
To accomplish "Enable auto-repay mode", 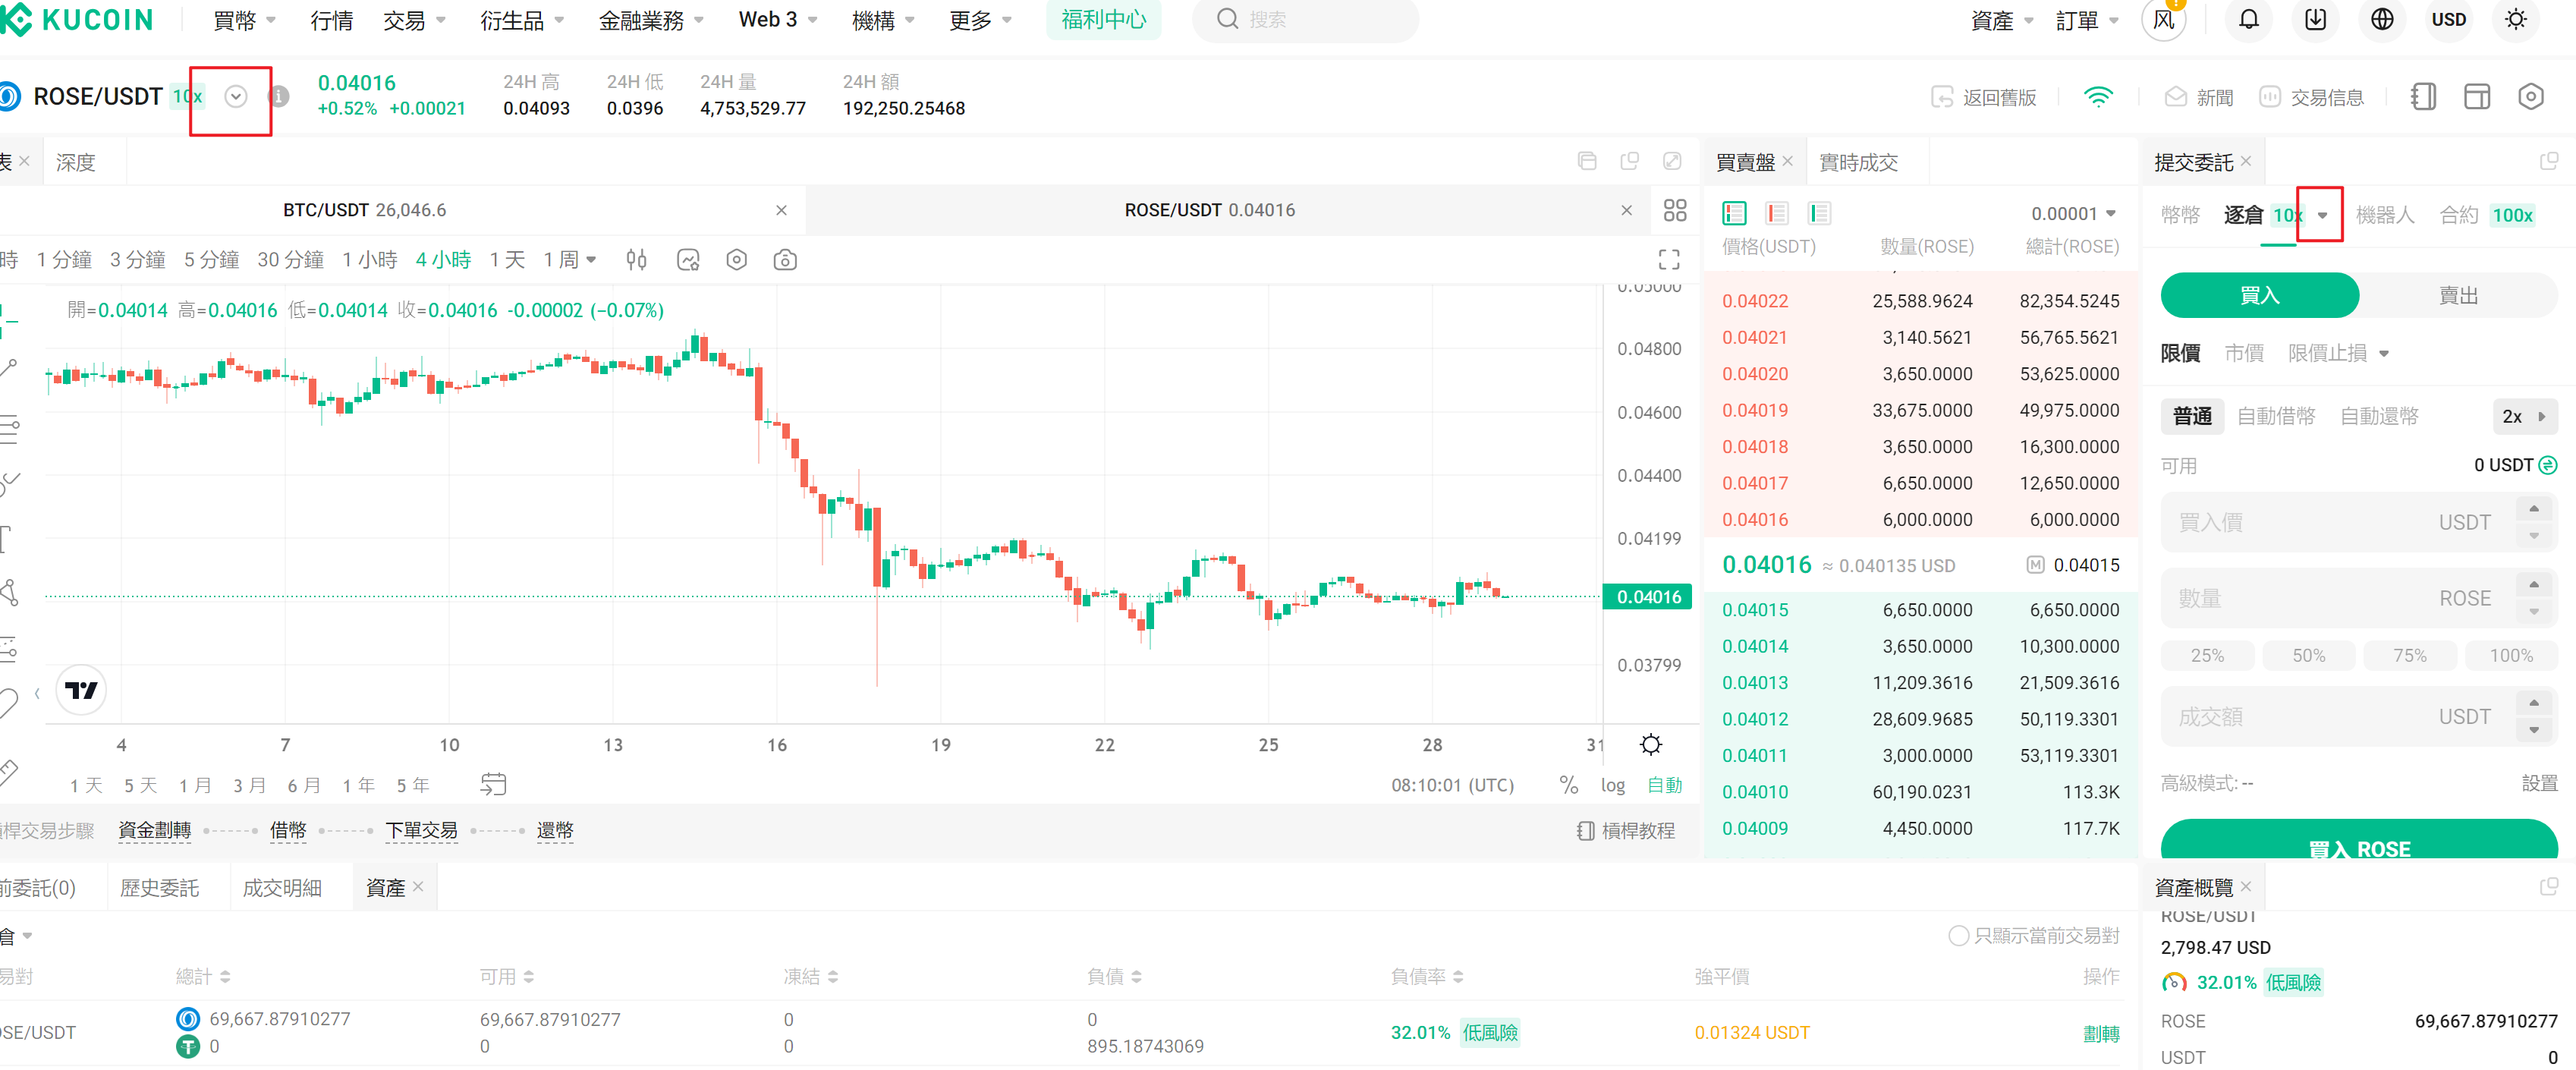I will coord(2379,416).
